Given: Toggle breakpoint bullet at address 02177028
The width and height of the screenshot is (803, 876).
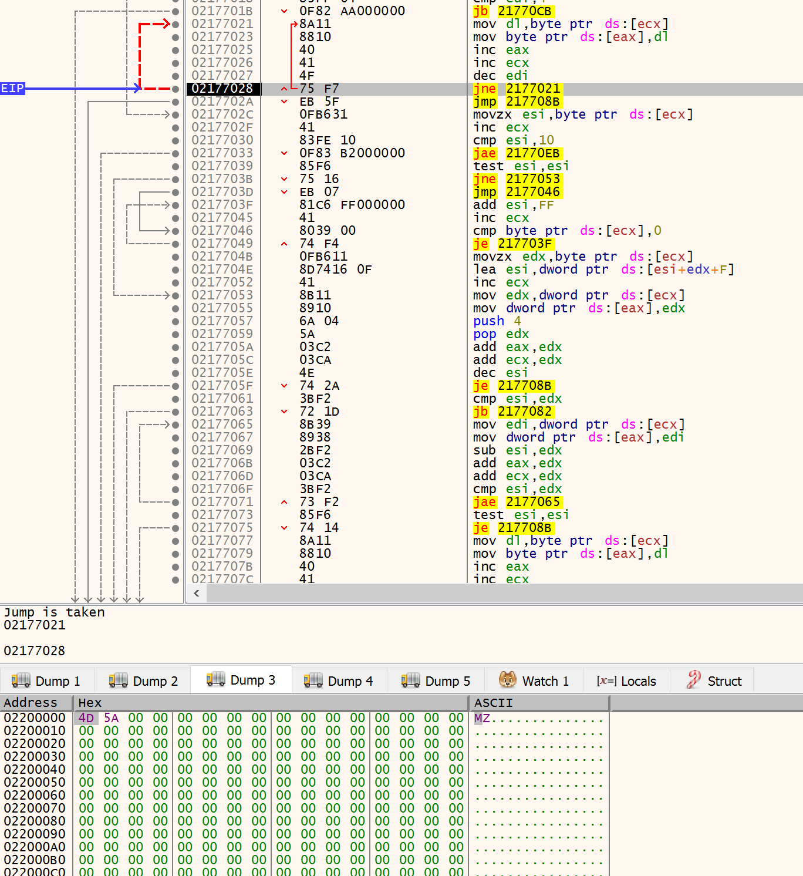Looking at the screenshot, I should coord(176,89).
